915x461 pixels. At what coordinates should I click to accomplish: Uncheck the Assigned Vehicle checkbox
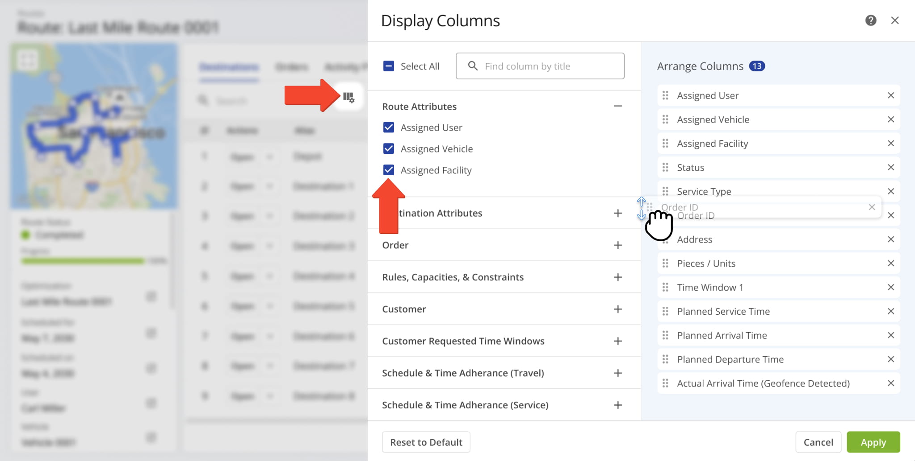click(389, 149)
